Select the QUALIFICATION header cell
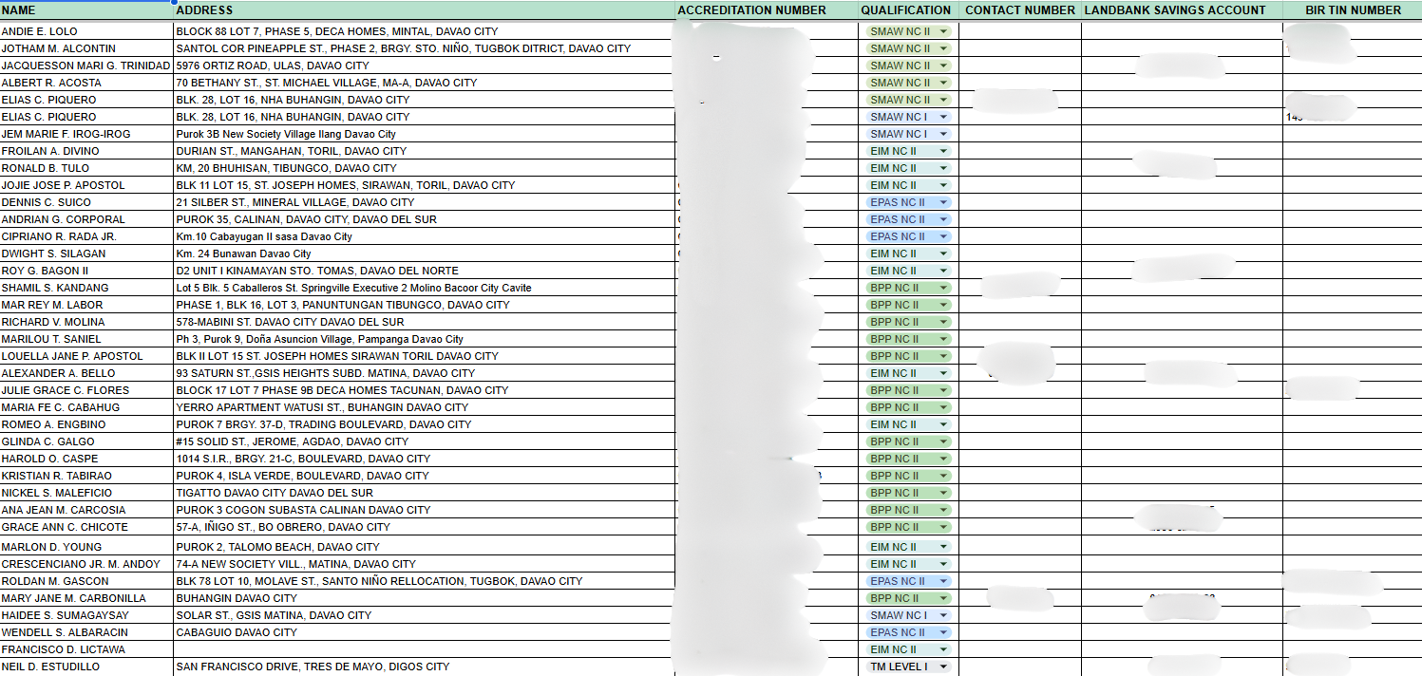Screen dimensions: 1422x676 coord(906,10)
